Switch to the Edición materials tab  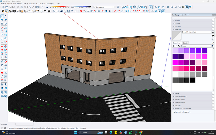(x=185, y=43)
